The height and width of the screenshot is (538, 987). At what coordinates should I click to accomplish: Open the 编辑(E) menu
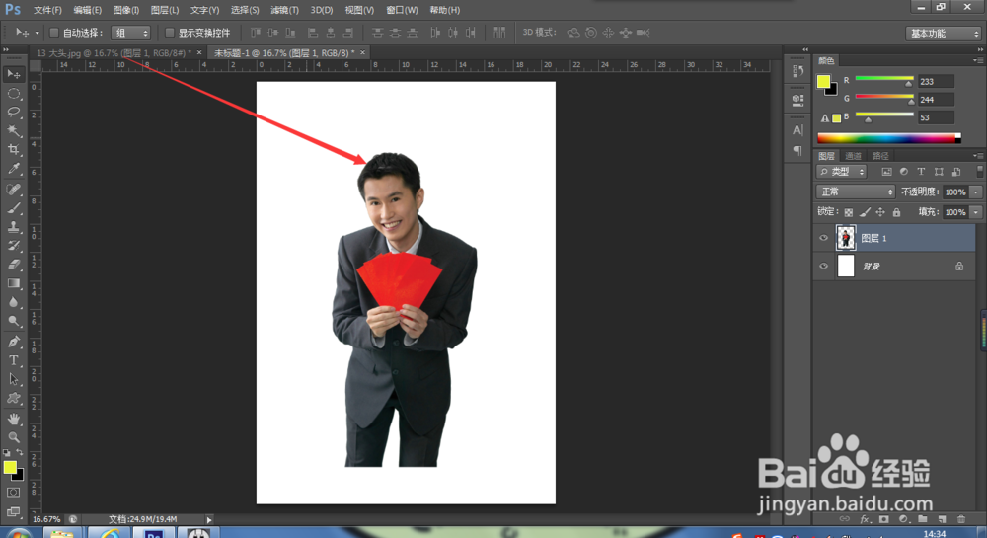coord(88,10)
